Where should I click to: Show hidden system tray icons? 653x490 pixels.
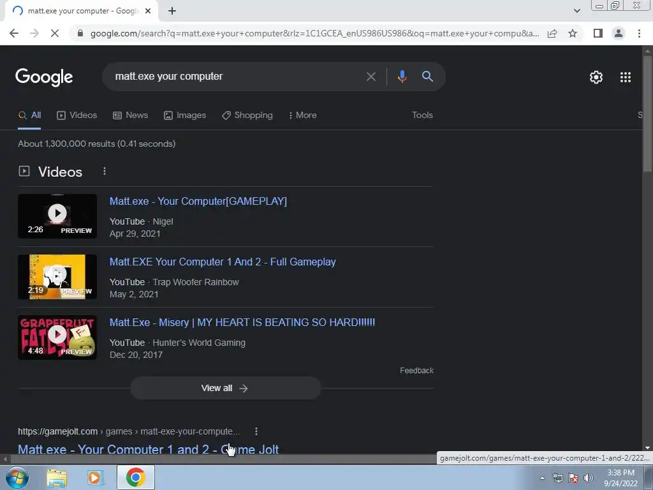click(542, 478)
